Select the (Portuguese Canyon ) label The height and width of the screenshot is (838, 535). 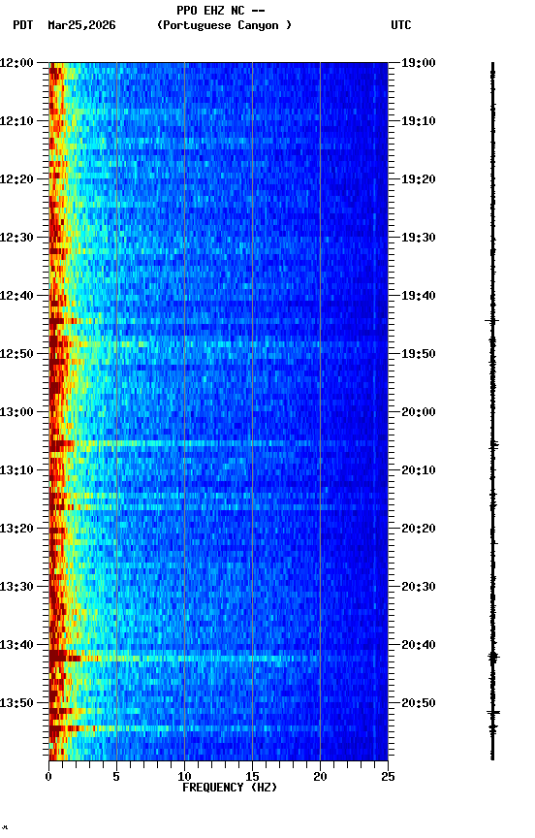[224, 25]
